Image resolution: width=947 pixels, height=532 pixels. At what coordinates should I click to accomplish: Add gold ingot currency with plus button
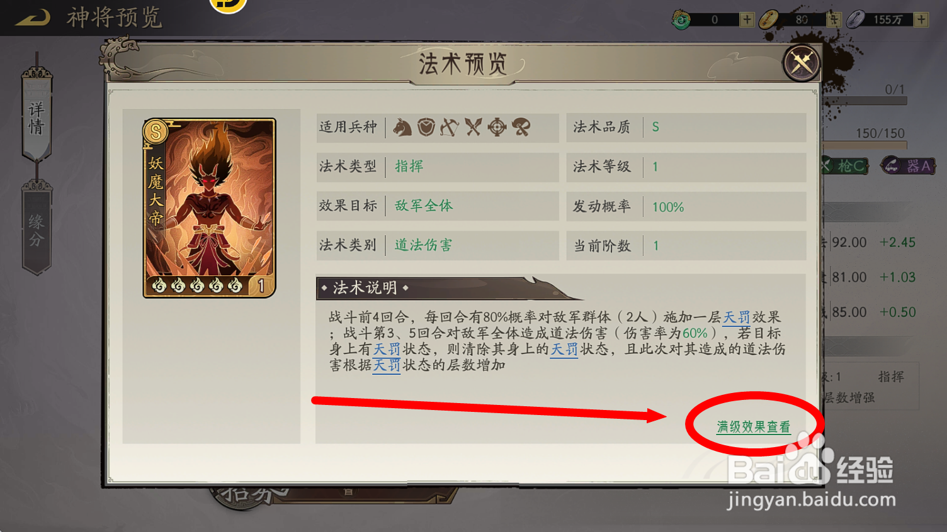point(834,19)
